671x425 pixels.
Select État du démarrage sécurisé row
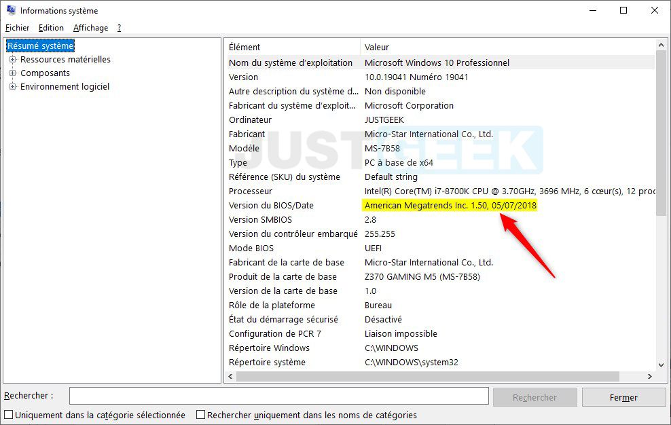click(440, 320)
